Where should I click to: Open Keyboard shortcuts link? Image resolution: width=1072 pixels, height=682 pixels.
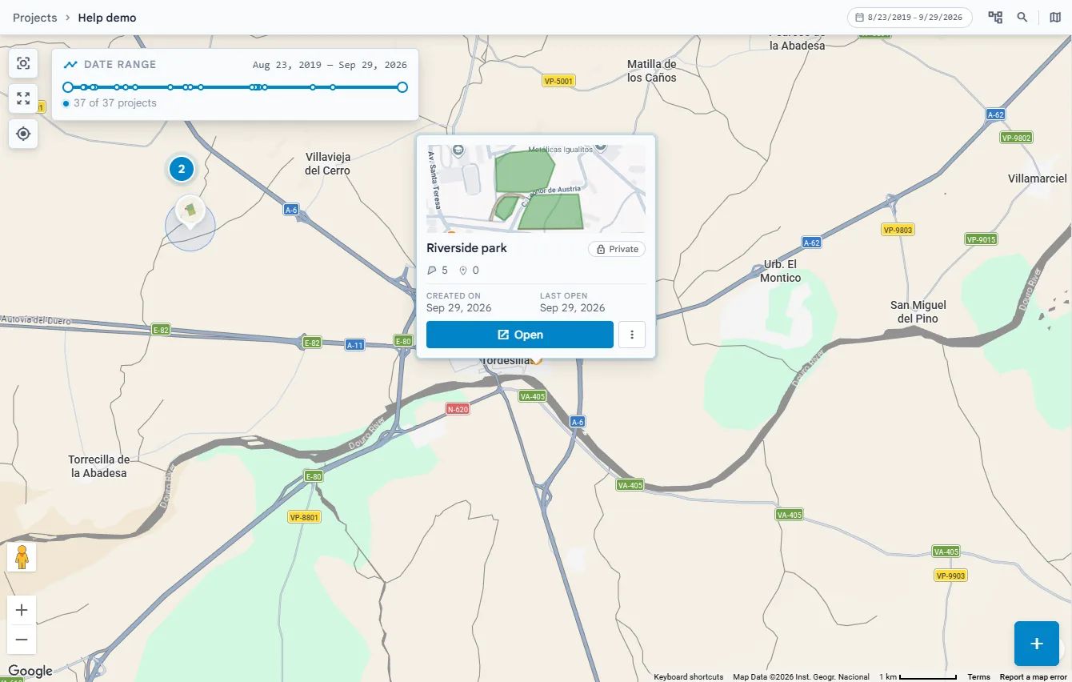pos(689,677)
